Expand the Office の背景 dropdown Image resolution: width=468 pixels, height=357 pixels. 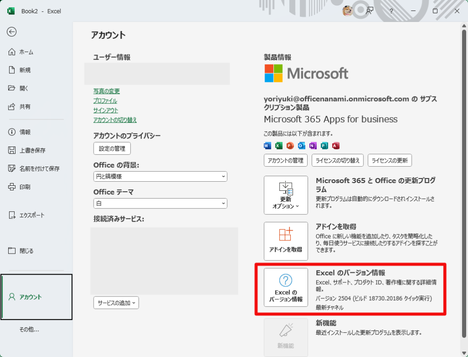click(160, 176)
